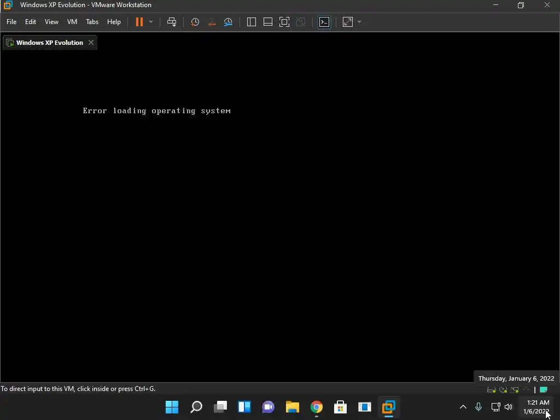Pause the virtual machine with orange pause button
This screenshot has width=560, height=420.
point(139,22)
